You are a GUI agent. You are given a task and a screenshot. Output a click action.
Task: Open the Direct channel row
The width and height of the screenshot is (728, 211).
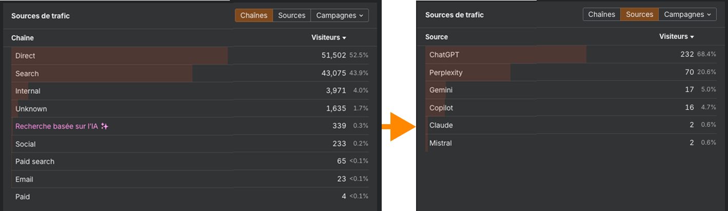[x=190, y=56]
